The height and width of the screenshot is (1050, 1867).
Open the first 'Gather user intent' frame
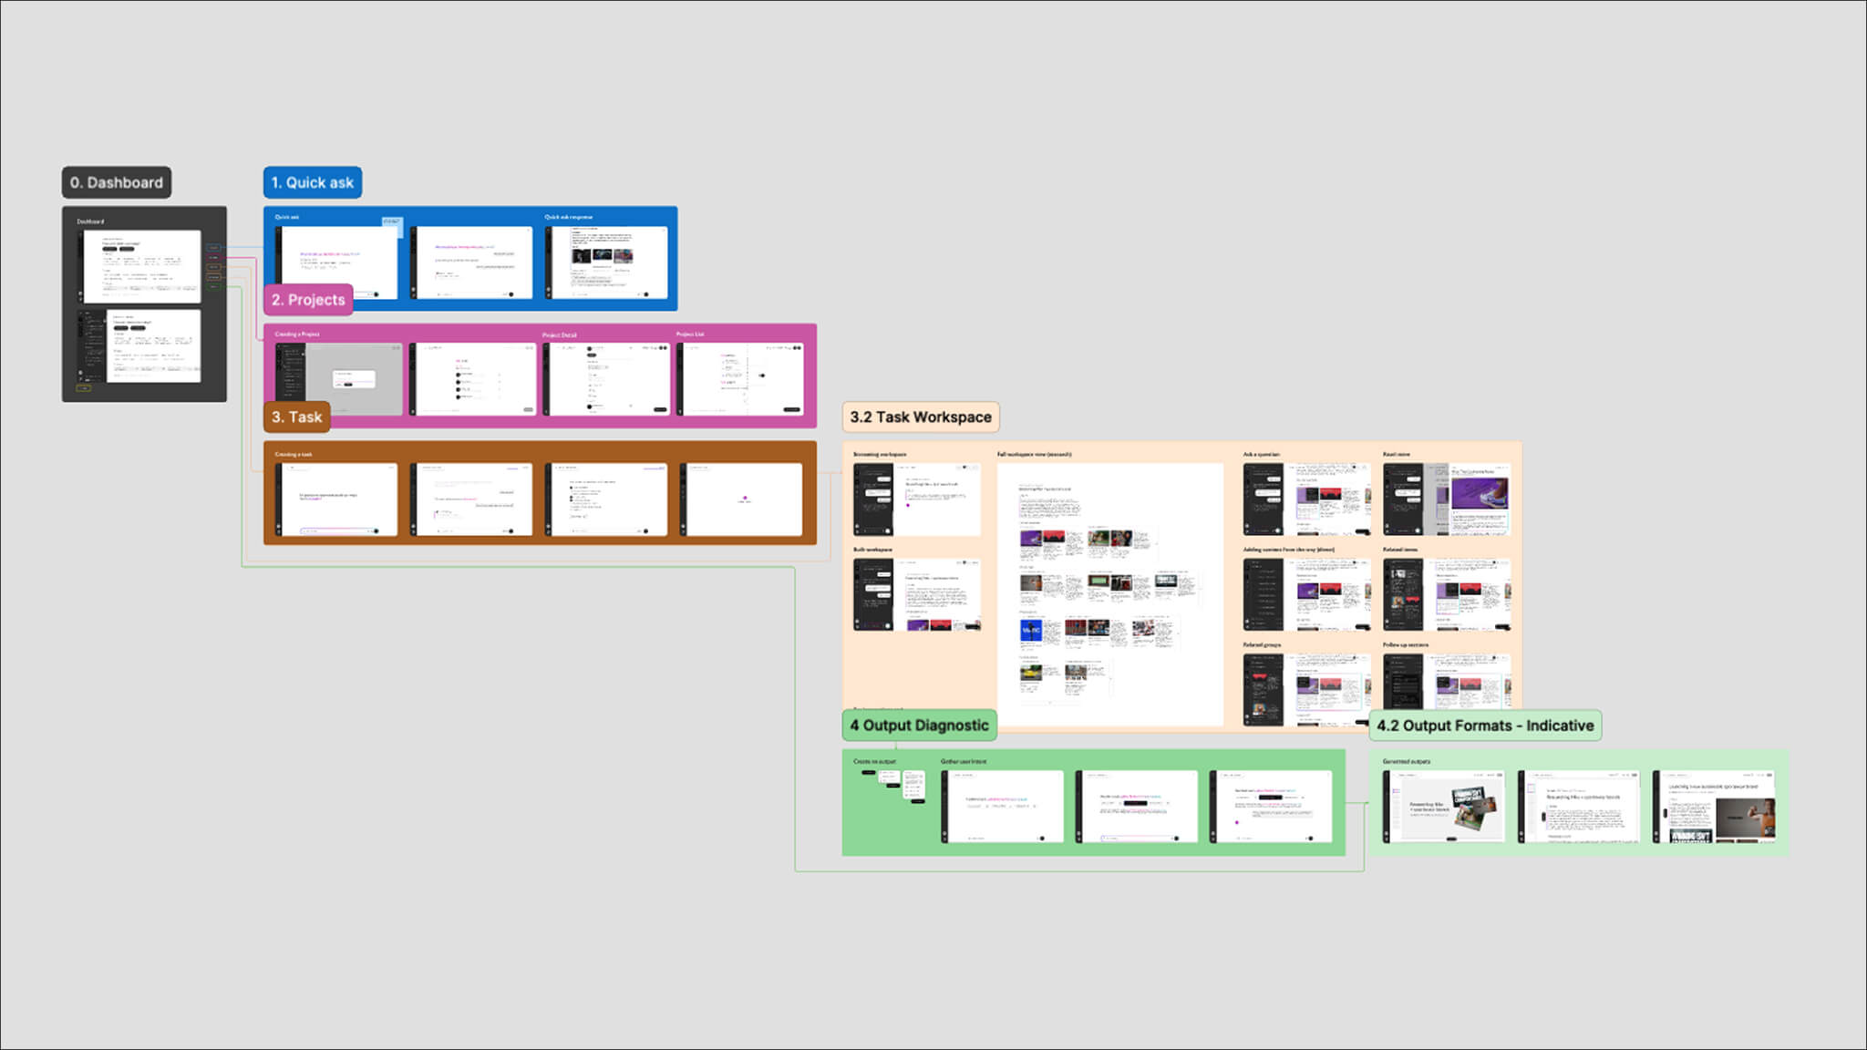pyautogui.click(x=1002, y=807)
